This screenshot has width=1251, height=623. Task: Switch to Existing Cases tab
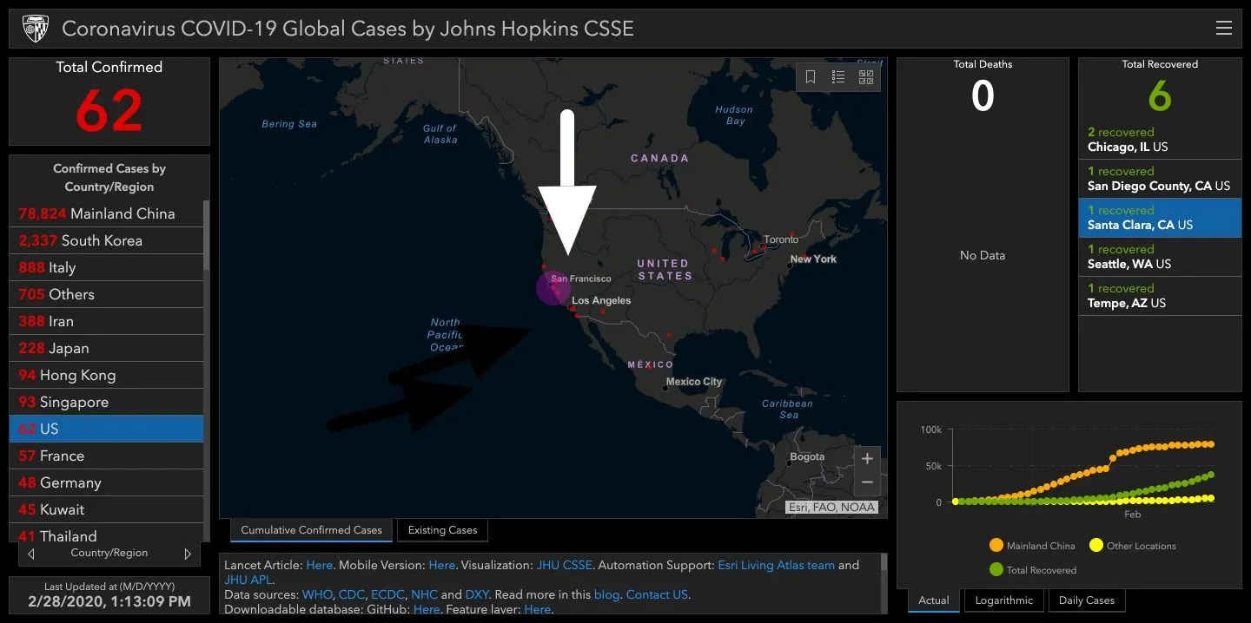coord(442,530)
